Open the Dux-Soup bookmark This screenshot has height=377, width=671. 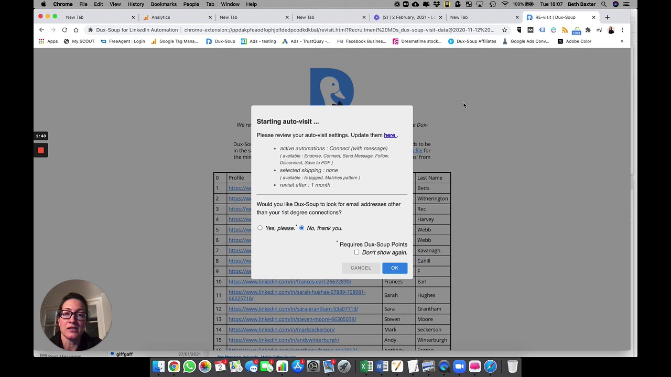(x=220, y=41)
